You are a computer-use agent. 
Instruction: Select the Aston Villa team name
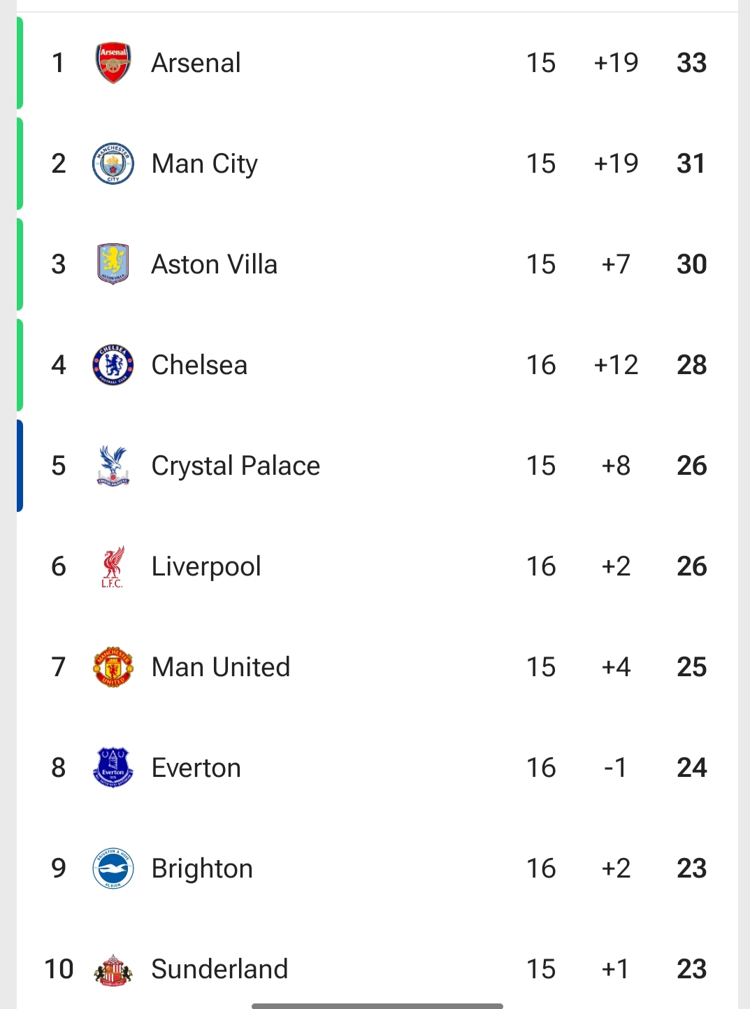click(214, 264)
